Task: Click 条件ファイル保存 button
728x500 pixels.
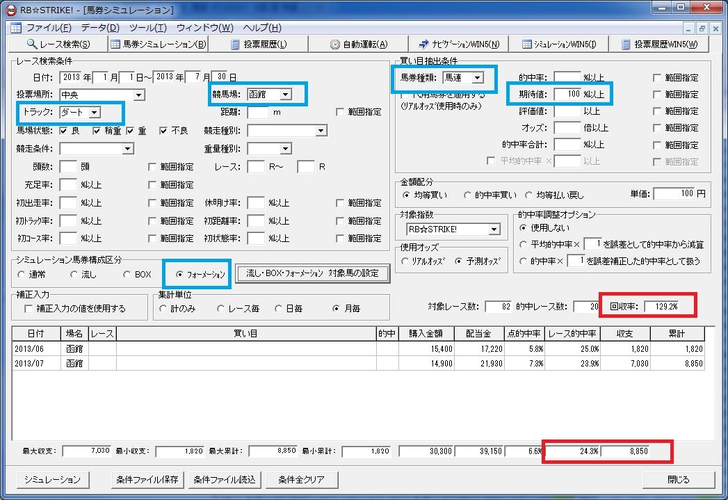Action: click(147, 480)
